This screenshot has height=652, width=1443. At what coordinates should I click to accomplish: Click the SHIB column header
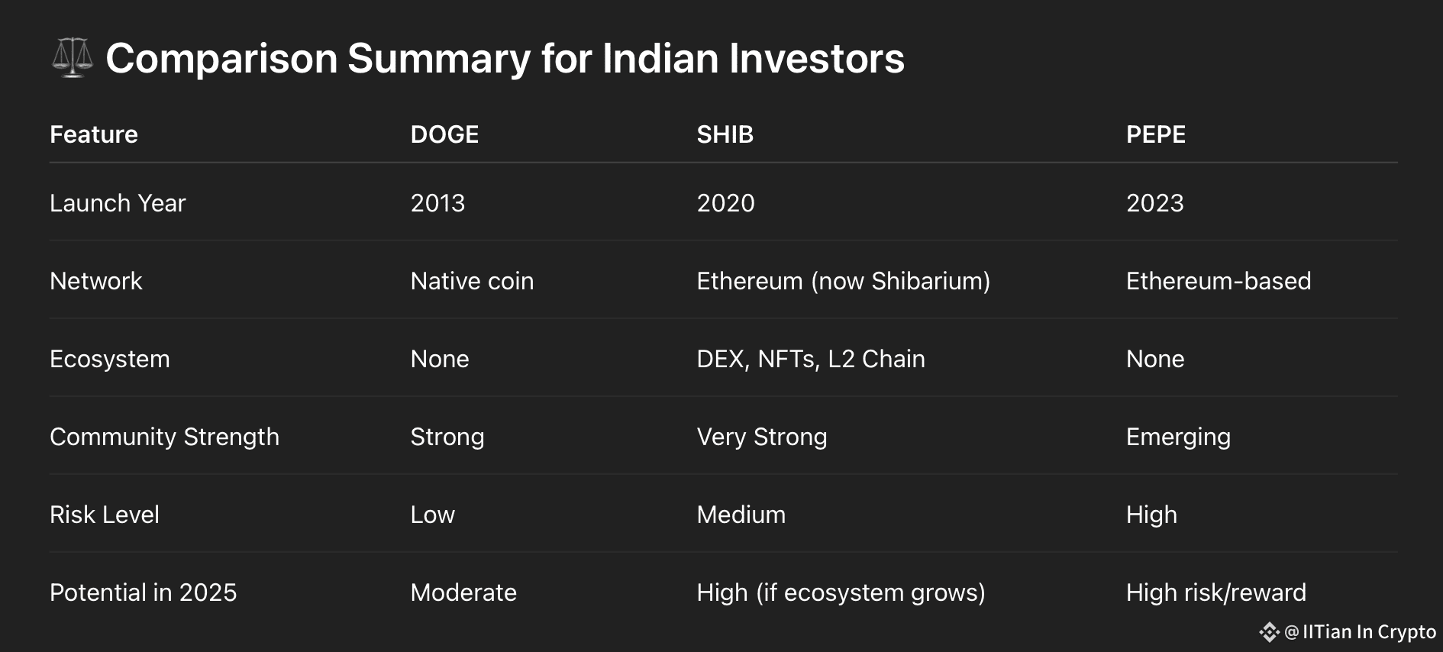(725, 134)
